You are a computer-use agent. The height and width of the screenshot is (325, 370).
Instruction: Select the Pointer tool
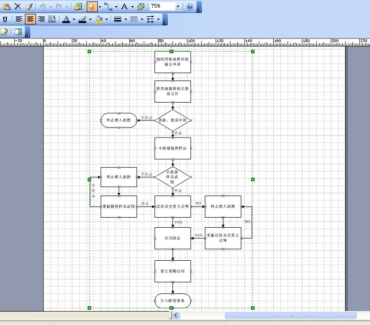click(x=92, y=7)
